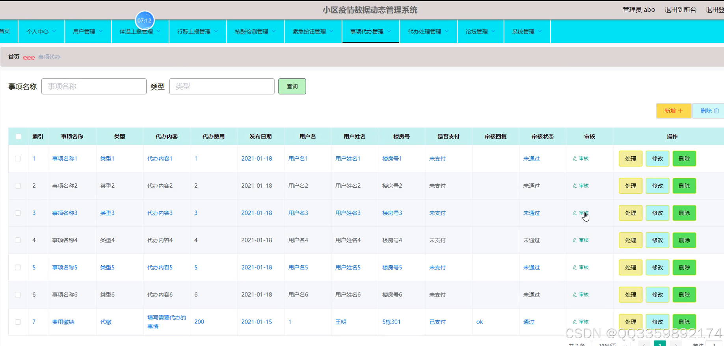Screen dimensions: 724x346
Task: Check the box for row 事项名称2
Action: [x=18, y=186]
